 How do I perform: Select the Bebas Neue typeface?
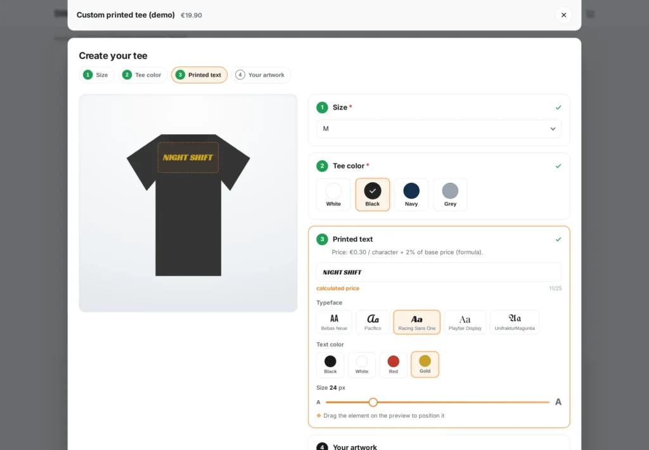[x=334, y=322]
